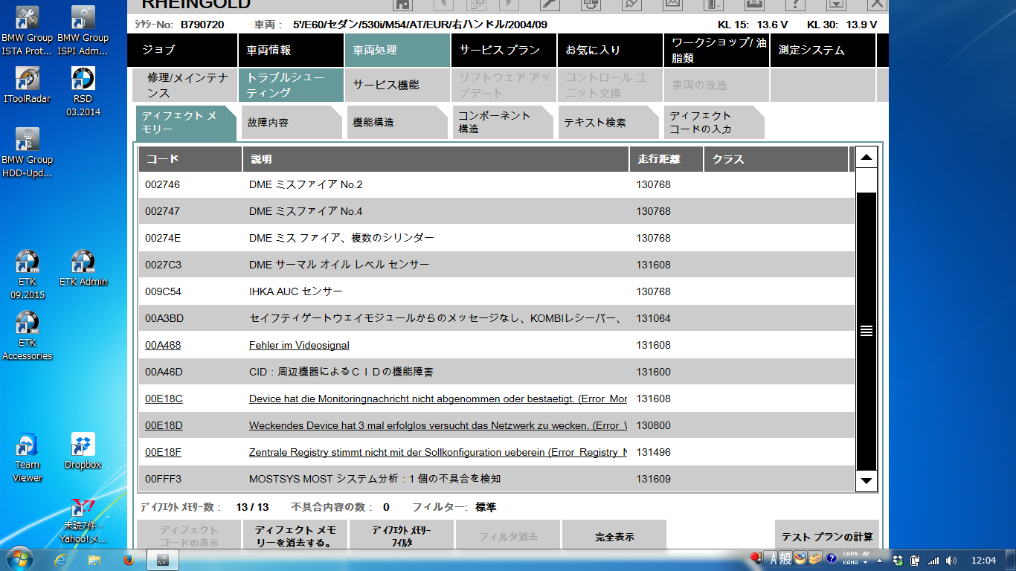Open Windows Explorer from the taskbar

(94, 560)
